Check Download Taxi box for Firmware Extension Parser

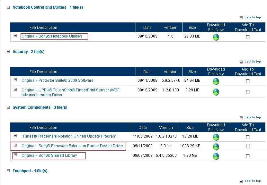click(248, 147)
